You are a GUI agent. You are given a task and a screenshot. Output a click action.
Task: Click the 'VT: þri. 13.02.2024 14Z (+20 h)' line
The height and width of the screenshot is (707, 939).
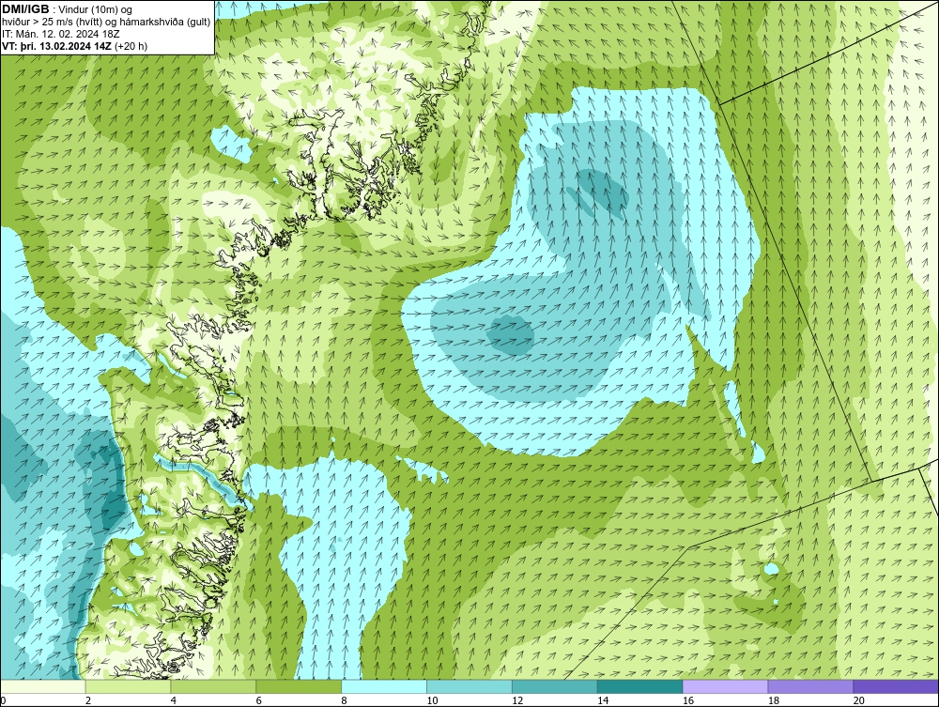point(75,45)
